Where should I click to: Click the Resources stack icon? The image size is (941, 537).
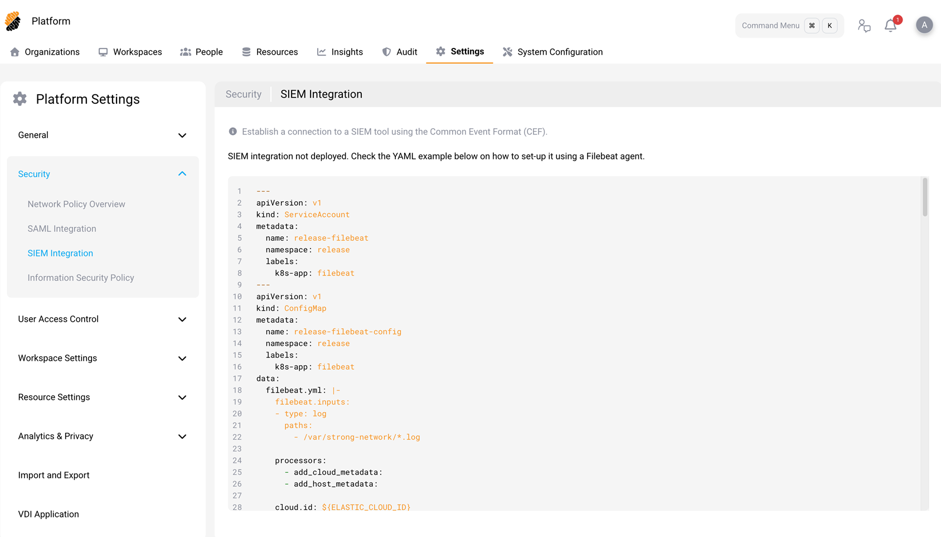click(246, 51)
